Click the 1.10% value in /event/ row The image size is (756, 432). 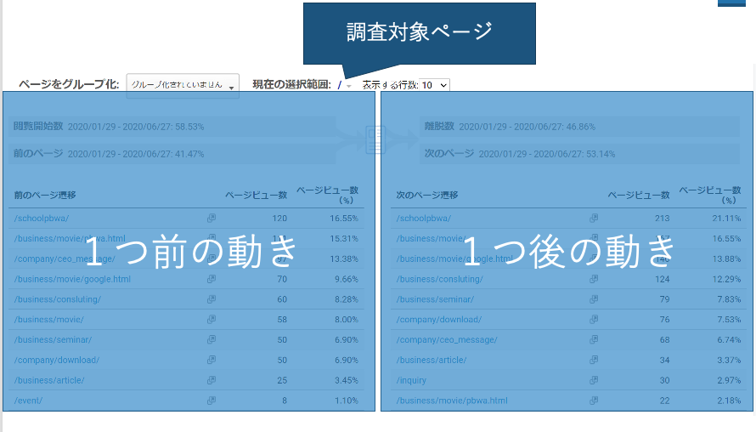(x=347, y=401)
